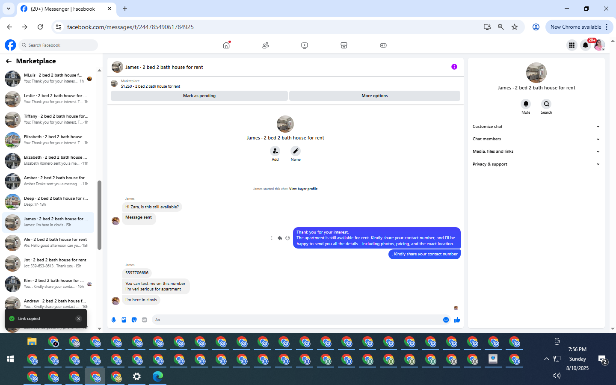The height and width of the screenshot is (385, 616).
Task: Open MLuis conversation in list
Action: click(x=48, y=78)
